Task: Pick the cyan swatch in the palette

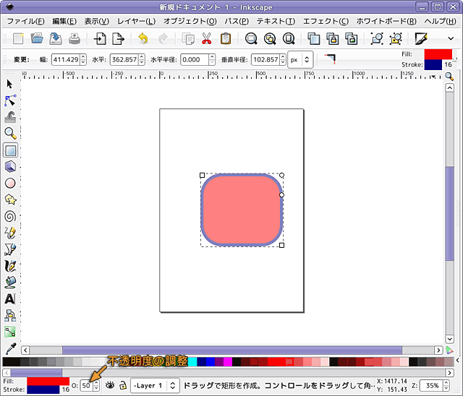Action: 192,362
